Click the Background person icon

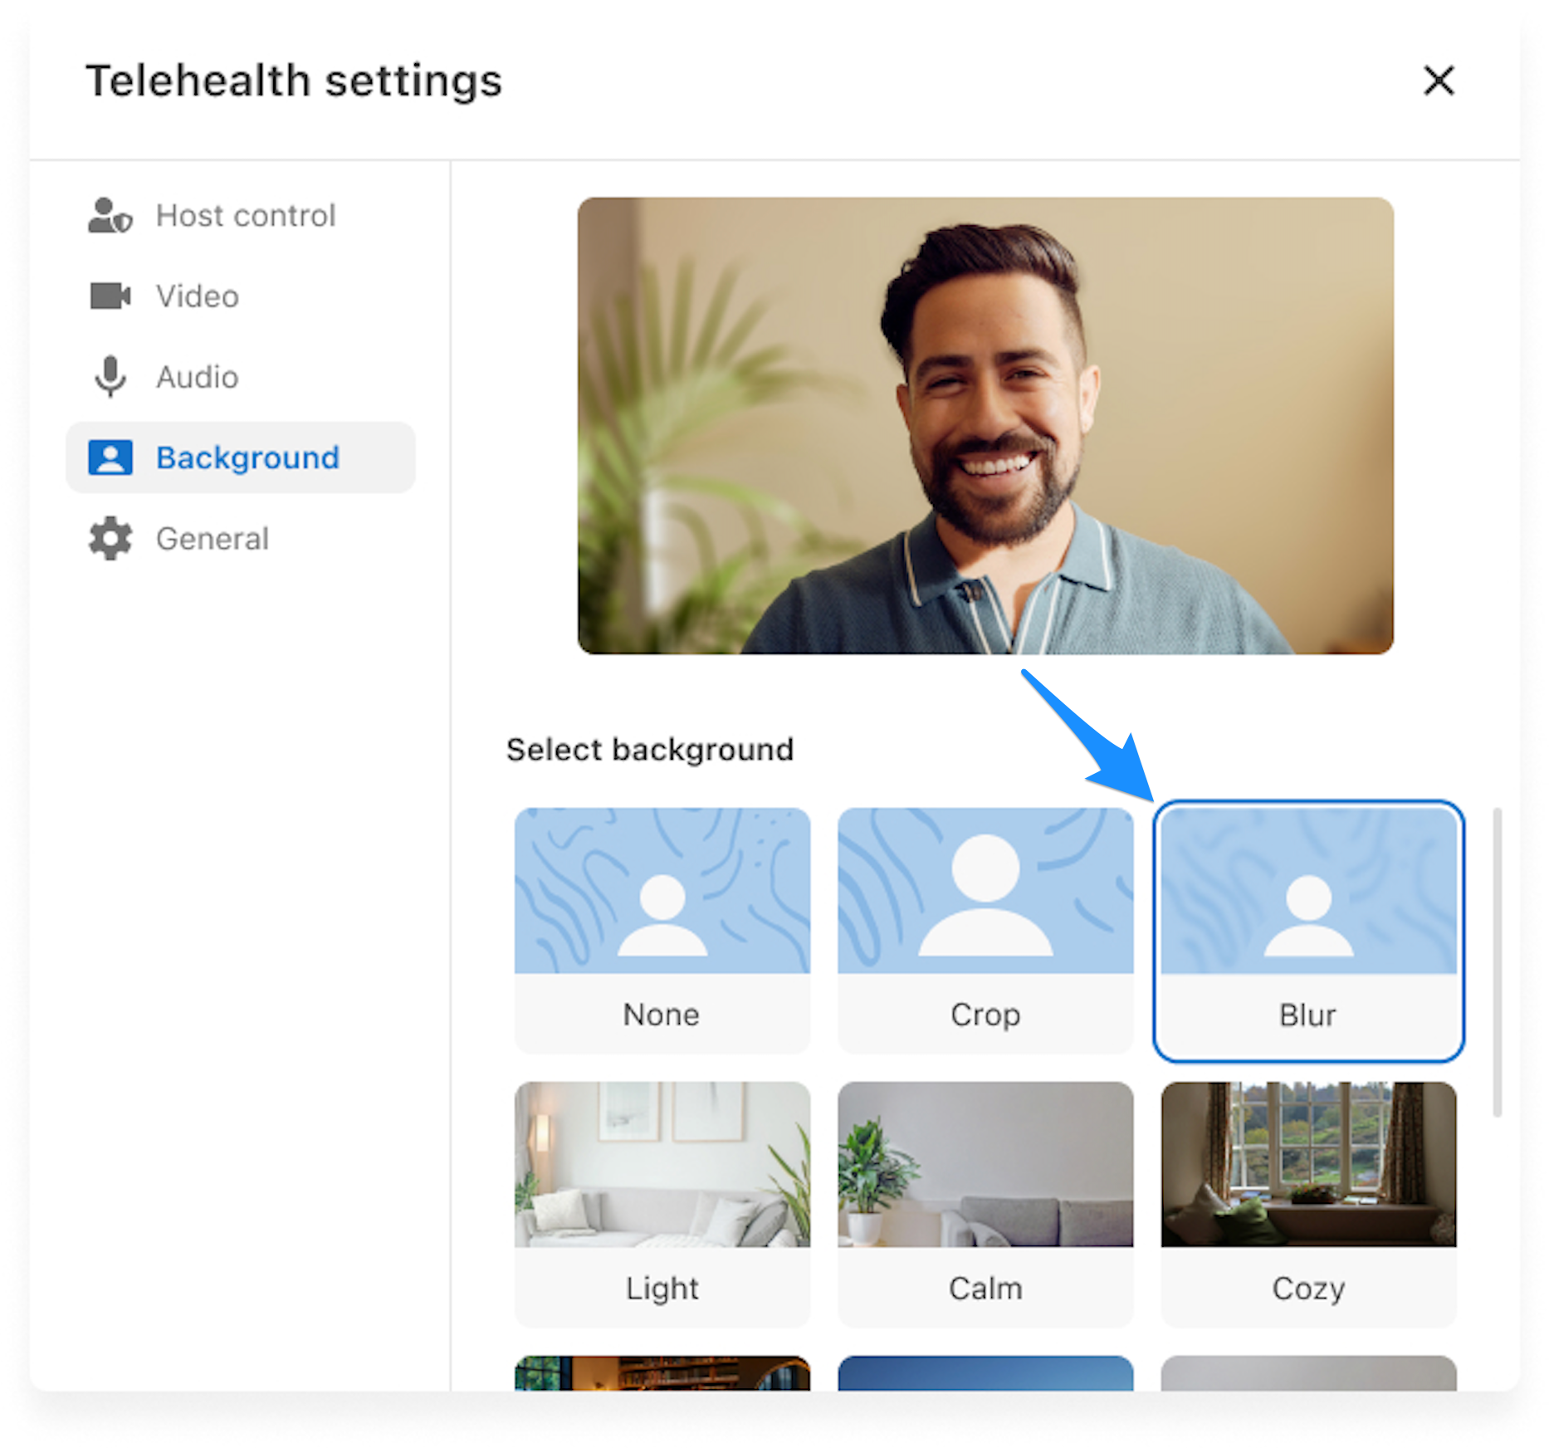(110, 457)
